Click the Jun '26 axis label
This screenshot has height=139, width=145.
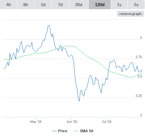(x=72, y=122)
